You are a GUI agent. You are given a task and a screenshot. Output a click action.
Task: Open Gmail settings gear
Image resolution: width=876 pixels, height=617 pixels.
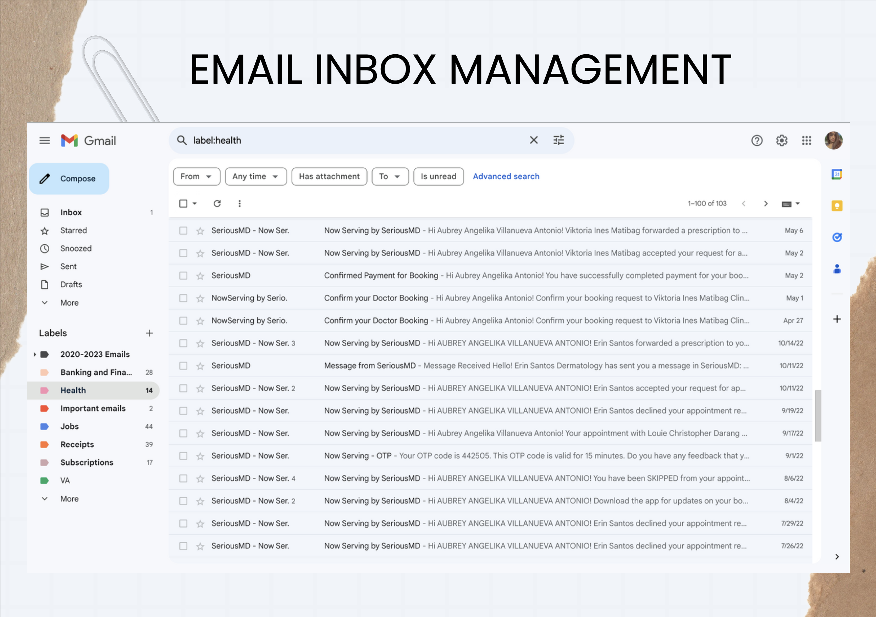(x=781, y=141)
